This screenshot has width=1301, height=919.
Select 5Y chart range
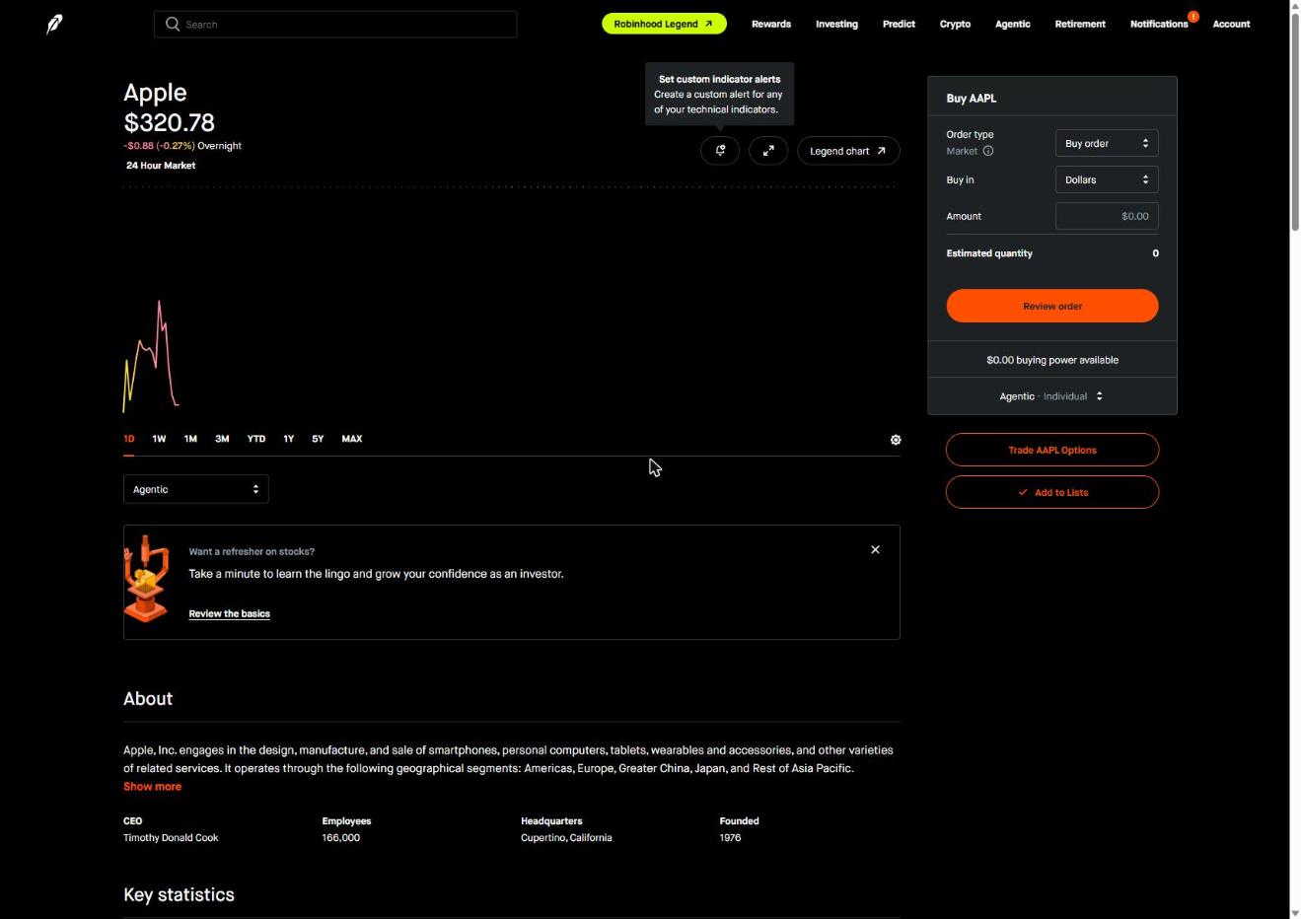tap(318, 439)
